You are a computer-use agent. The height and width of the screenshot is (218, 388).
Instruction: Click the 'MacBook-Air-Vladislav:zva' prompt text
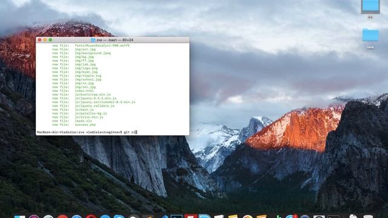click(61, 132)
